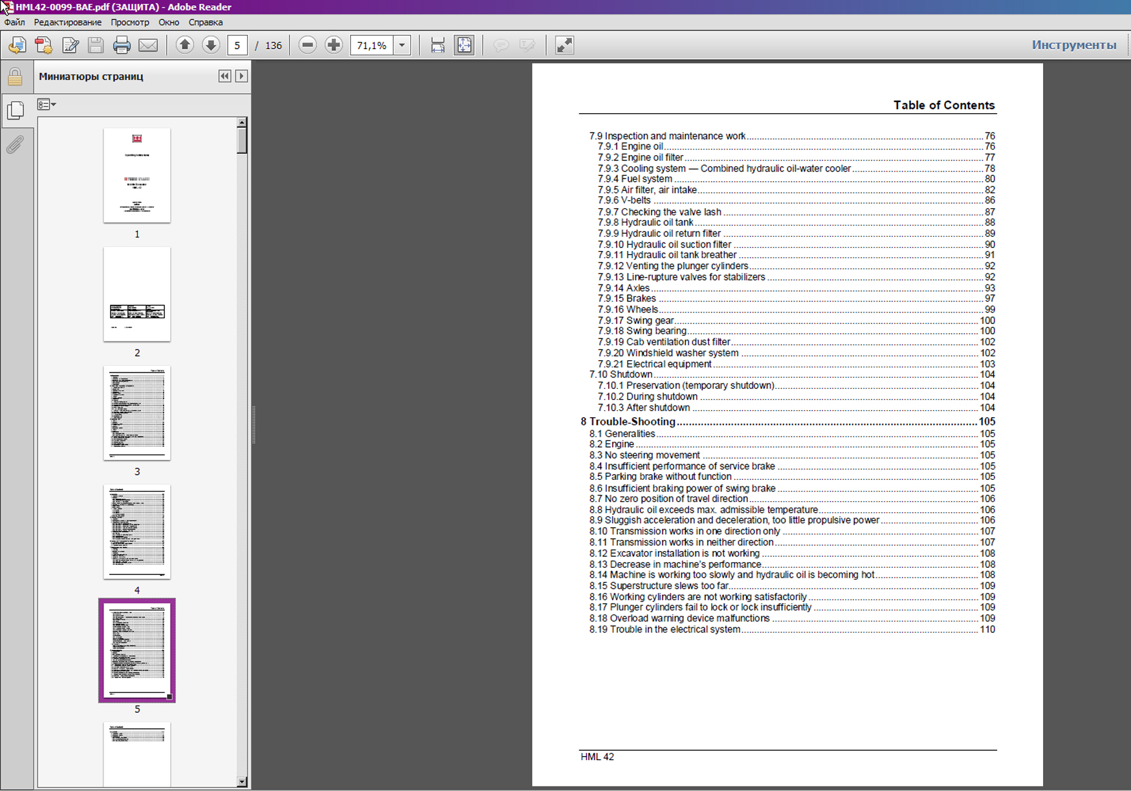
Task: Go to previous page arrow
Action: 184,45
